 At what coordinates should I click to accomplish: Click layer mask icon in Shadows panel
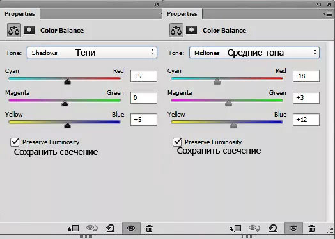point(29,30)
